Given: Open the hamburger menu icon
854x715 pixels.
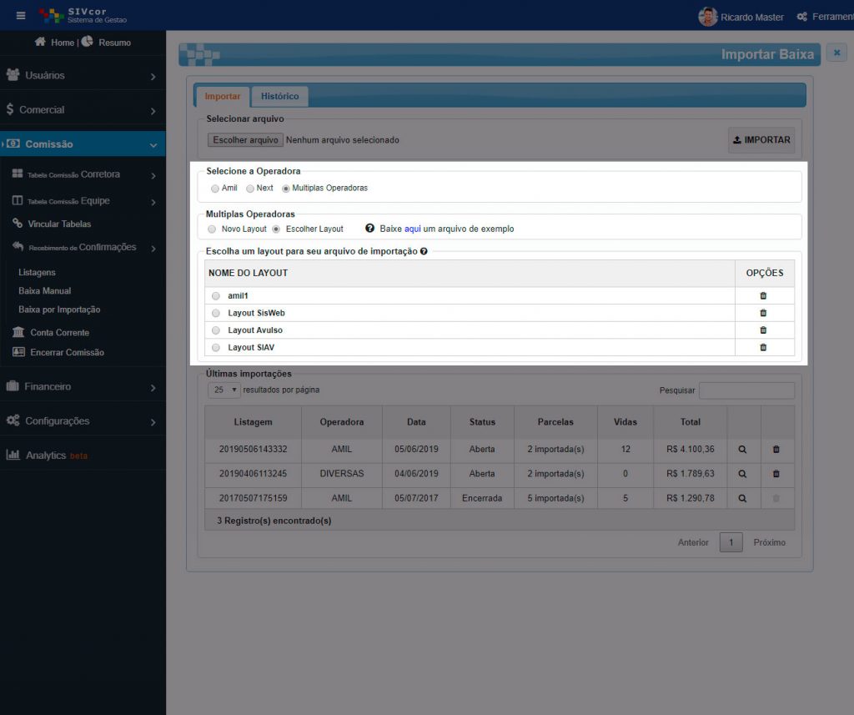Looking at the screenshot, I should coord(21,16).
